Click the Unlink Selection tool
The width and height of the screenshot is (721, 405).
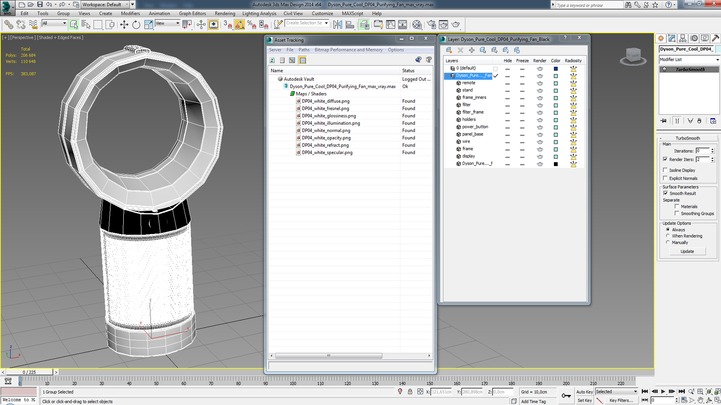21,25
